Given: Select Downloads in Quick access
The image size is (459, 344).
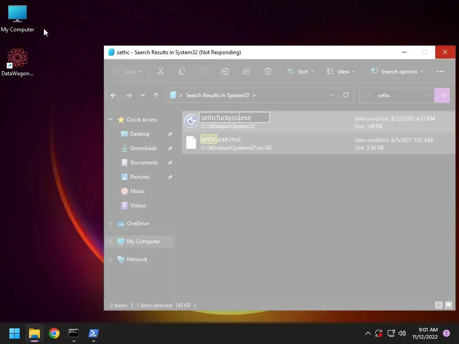Looking at the screenshot, I should click(143, 148).
